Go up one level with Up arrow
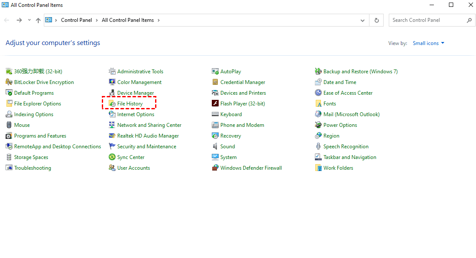Viewport: 476px width, 258px height. (x=38, y=20)
